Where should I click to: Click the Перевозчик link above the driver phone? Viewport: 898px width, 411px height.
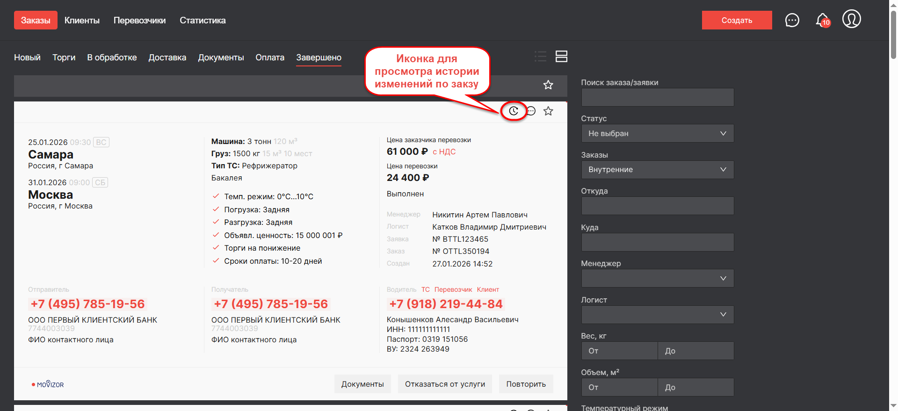453,289
